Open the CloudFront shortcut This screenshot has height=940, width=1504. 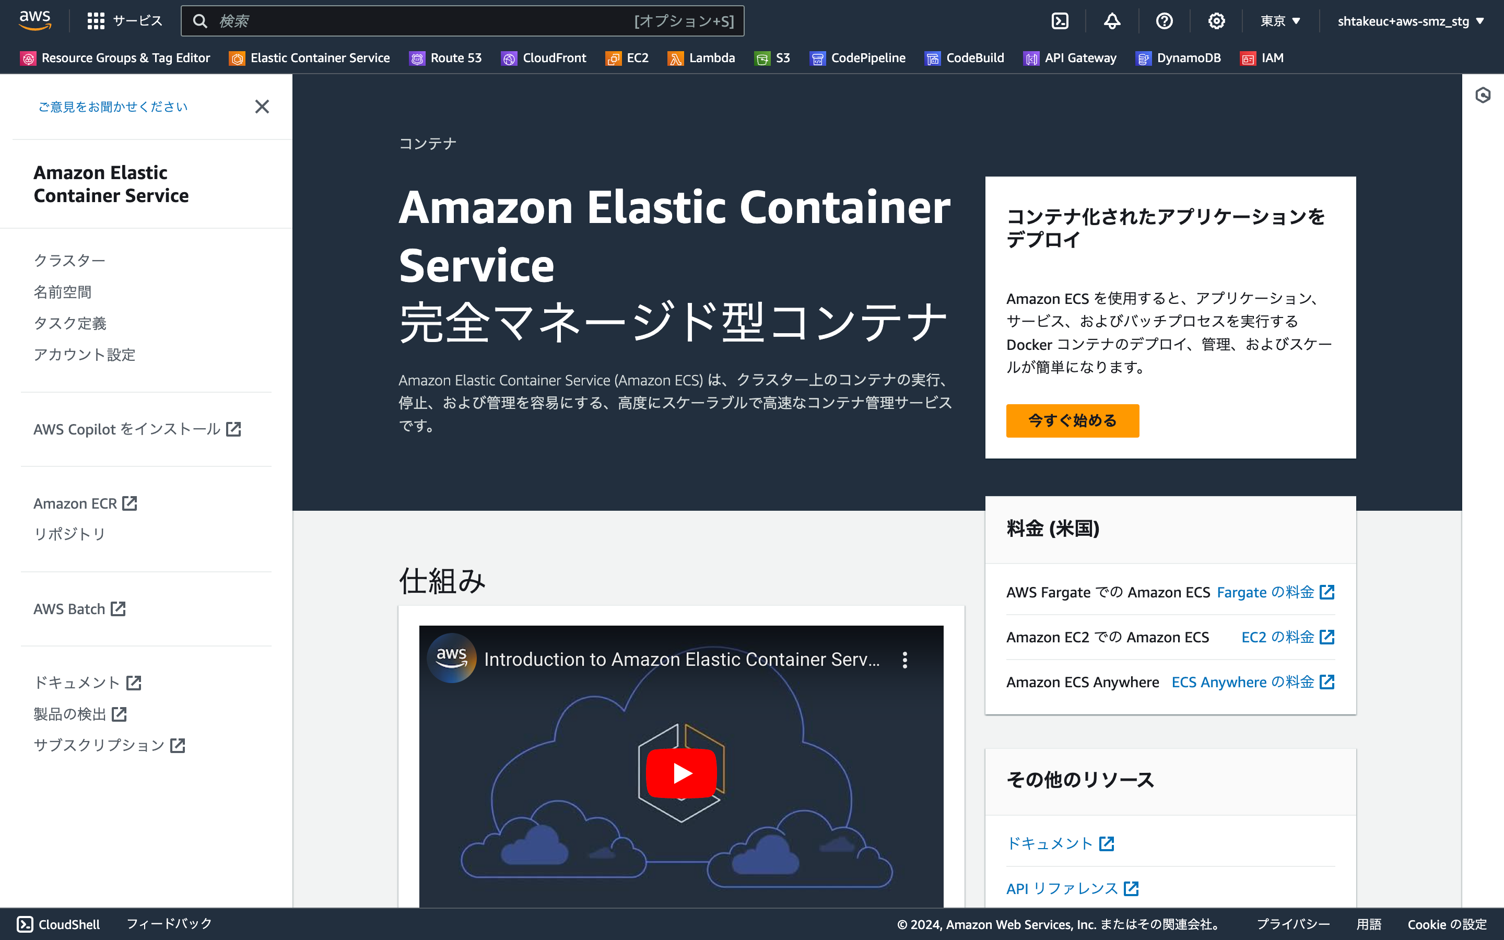(544, 58)
